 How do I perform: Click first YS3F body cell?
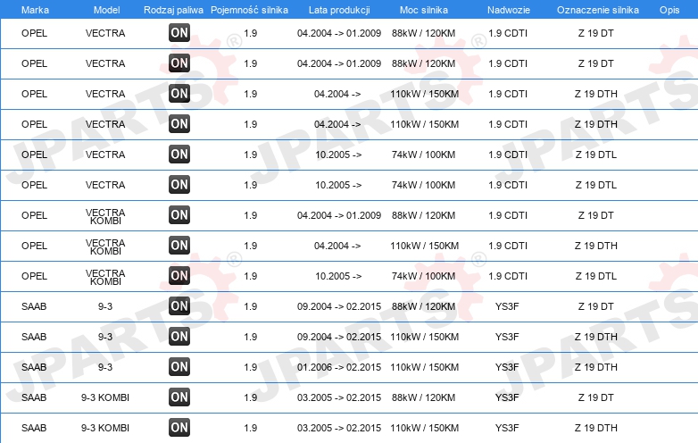coord(507,306)
